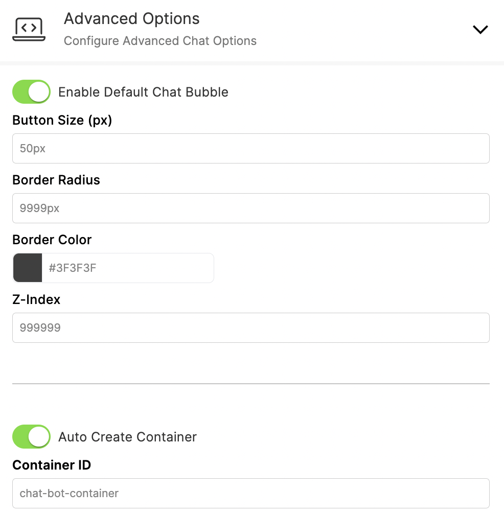This screenshot has height=514, width=504.
Task: Click the Enable Default Chat Bubble label
Action: pos(143,92)
